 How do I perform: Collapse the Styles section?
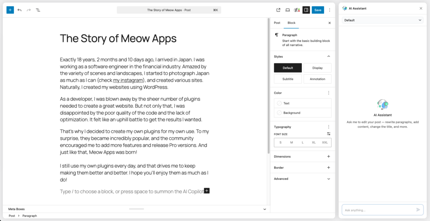(328, 56)
